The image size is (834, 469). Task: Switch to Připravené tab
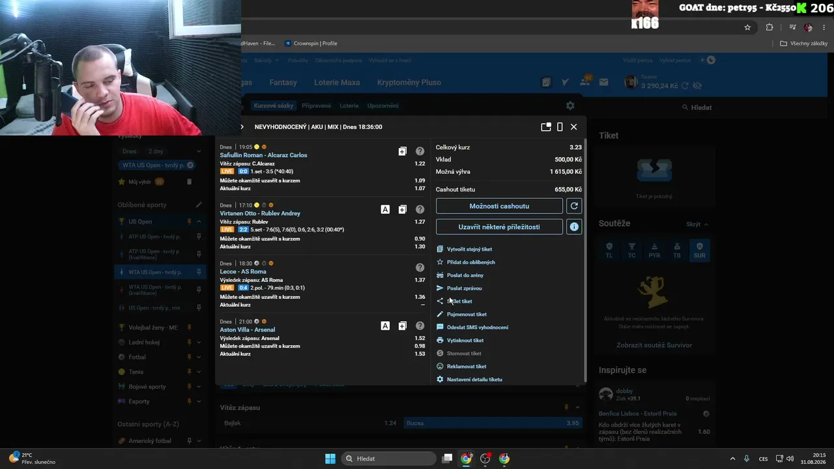[x=316, y=106]
